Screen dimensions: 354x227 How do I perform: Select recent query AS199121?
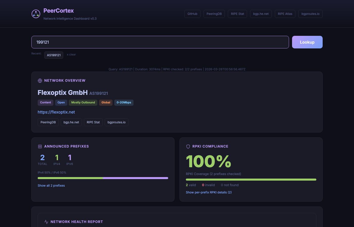pyautogui.click(x=54, y=55)
